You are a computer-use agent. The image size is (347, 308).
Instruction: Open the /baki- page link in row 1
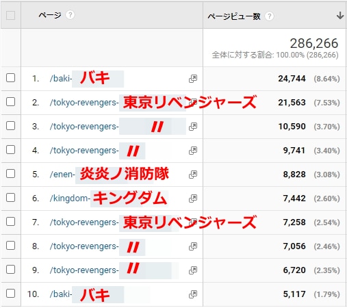point(61,79)
